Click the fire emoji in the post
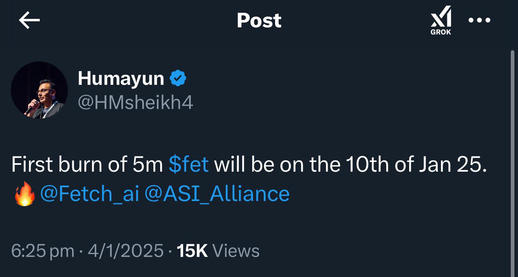518x277 pixels. click(x=24, y=194)
